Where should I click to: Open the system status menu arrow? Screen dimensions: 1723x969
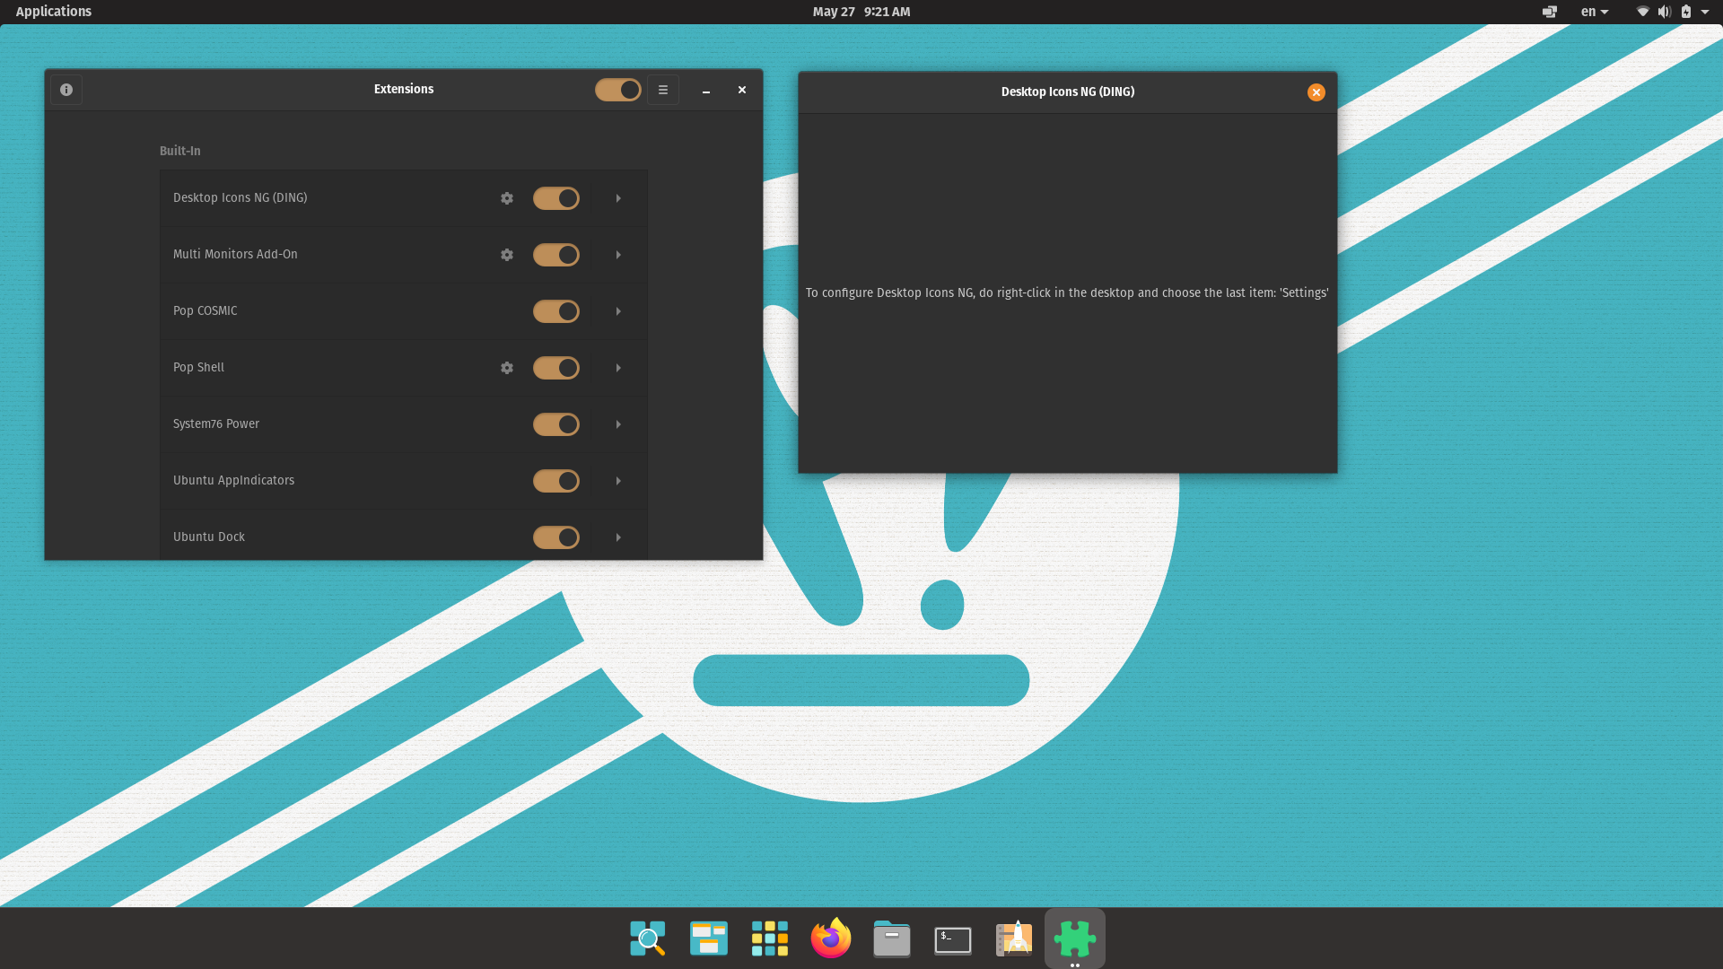[1706, 12]
